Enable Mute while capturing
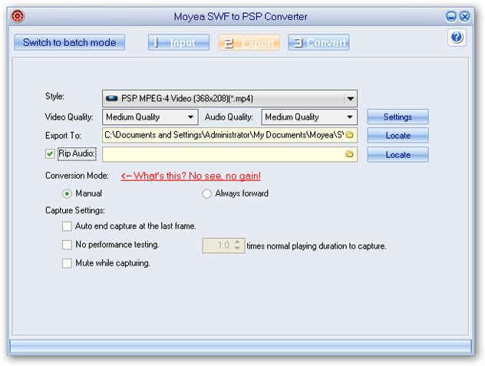 tap(67, 263)
